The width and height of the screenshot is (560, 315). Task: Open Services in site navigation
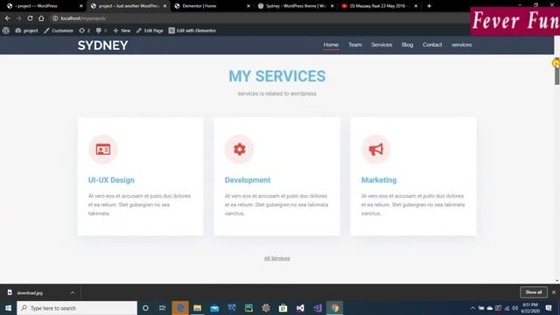381,45
